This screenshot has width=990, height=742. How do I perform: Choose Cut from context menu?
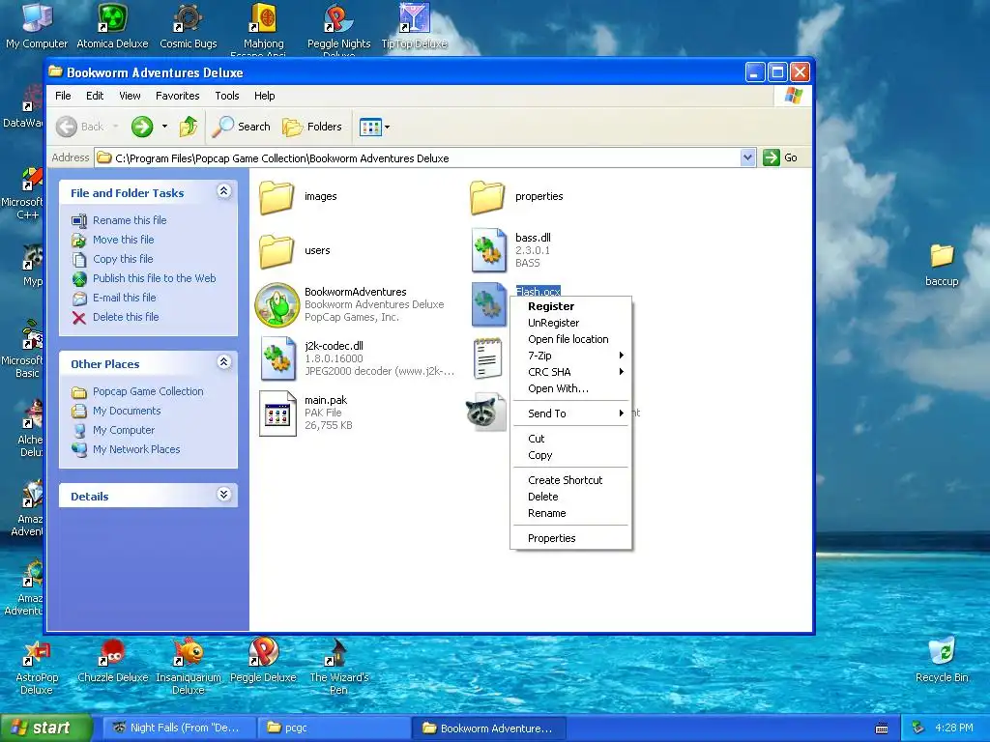tap(570, 439)
